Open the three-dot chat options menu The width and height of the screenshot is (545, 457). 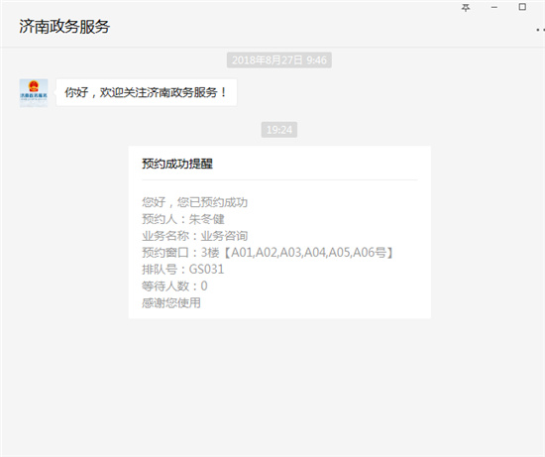coord(540,31)
